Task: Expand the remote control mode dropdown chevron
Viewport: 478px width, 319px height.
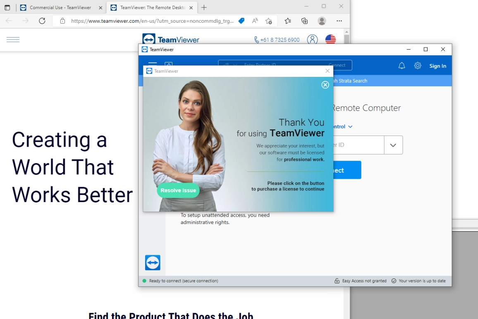Action: click(x=350, y=126)
